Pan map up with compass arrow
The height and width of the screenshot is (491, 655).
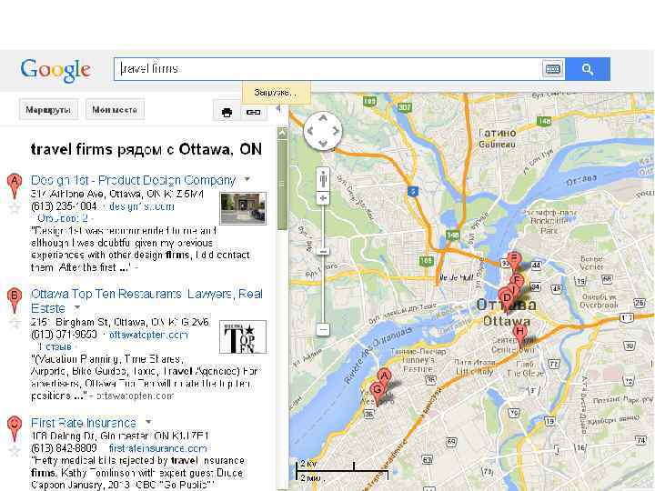[x=322, y=118]
